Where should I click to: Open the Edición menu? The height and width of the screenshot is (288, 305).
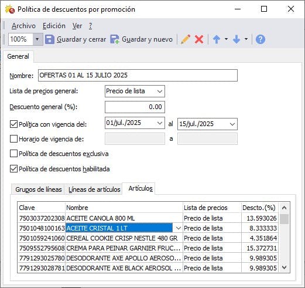(x=54, y=26)
